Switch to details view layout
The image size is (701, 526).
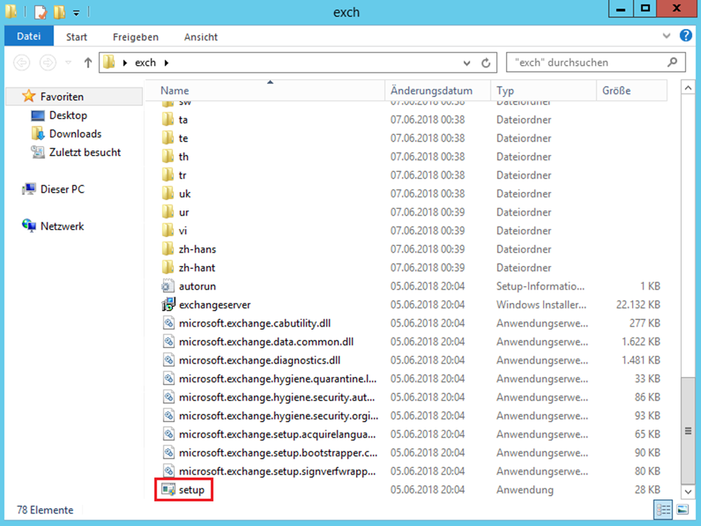(x=661, y=510)
